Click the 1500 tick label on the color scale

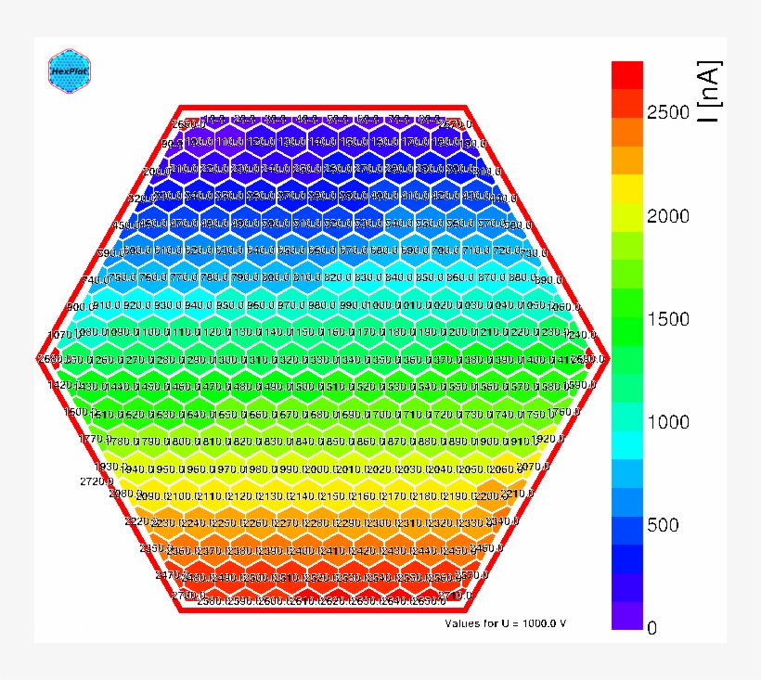(668, 320)
